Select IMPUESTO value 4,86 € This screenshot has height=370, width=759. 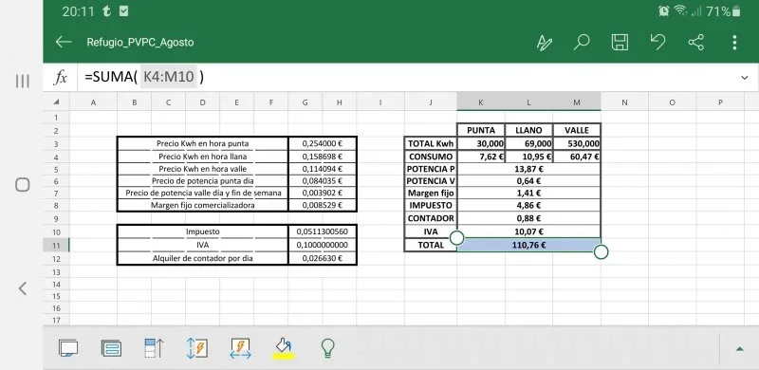pyautogui.click(x=528, y=205)
